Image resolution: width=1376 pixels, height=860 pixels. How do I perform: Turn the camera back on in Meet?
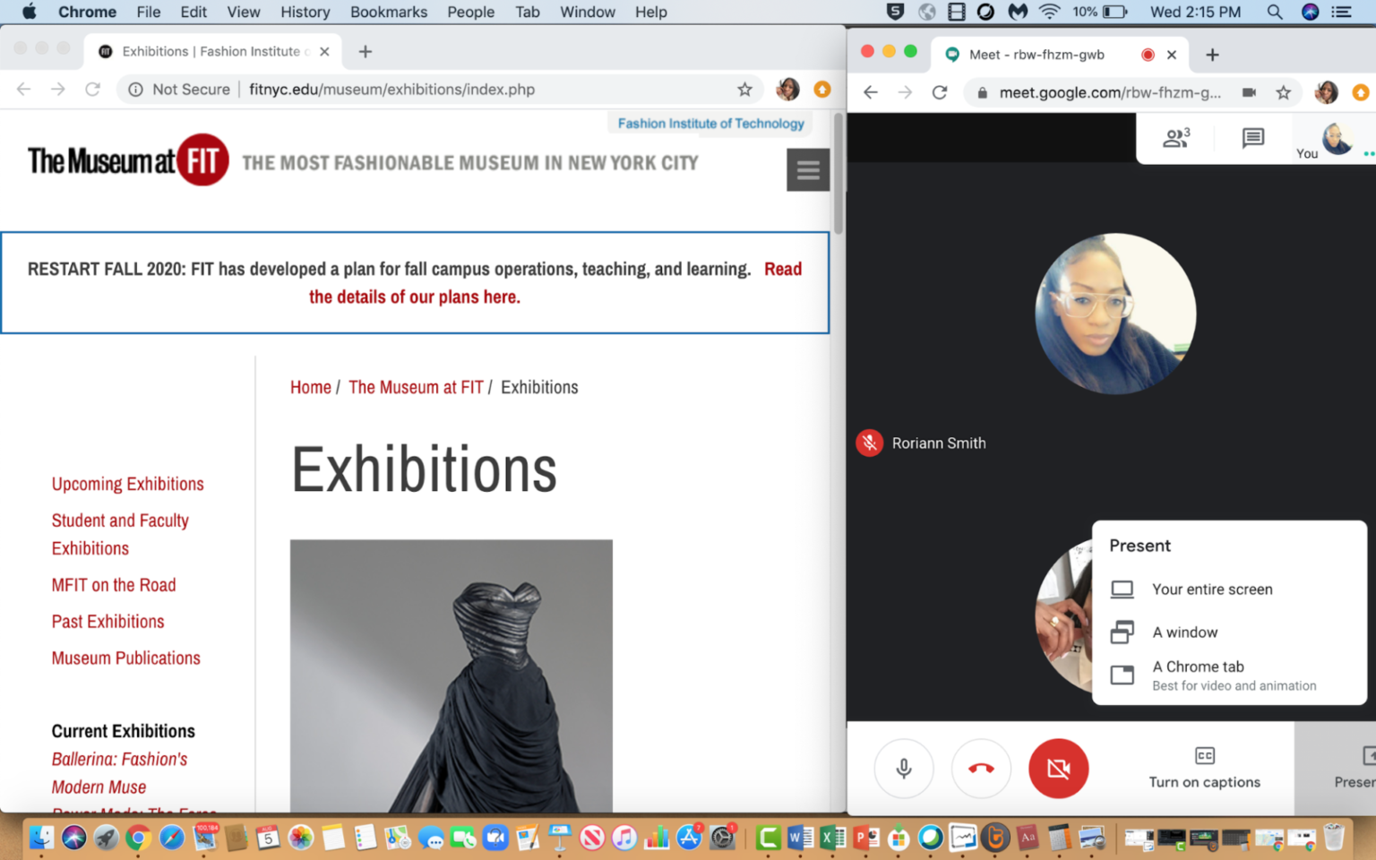1058,769
